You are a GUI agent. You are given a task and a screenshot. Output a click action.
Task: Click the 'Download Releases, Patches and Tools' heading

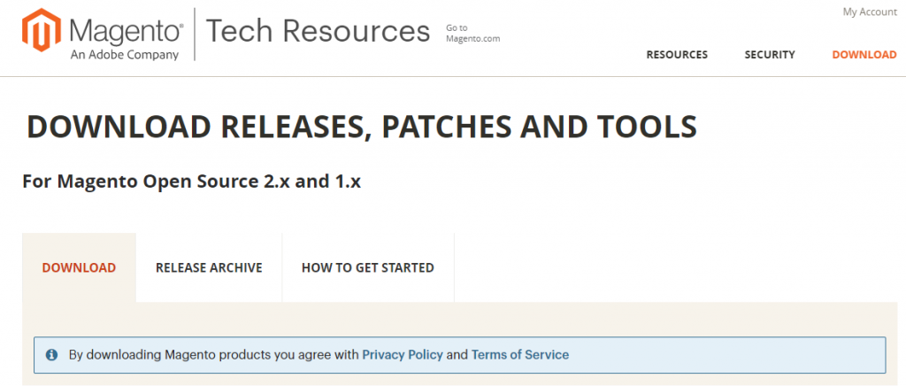point(362,127)
